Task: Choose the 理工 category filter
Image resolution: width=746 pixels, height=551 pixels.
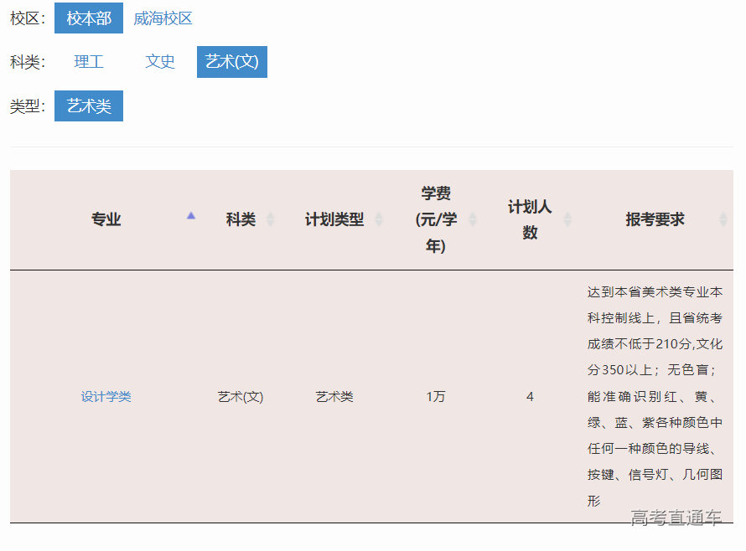Action: pyautogui.click(x=89, y=62)
